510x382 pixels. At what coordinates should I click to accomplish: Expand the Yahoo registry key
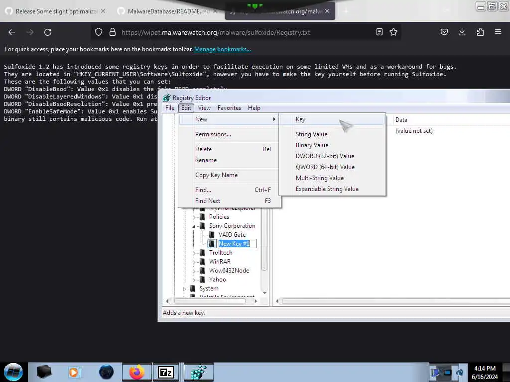[194, 280]
